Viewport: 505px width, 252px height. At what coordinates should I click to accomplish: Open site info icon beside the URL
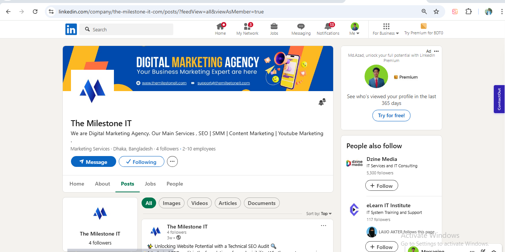click(x=52, y=12)
